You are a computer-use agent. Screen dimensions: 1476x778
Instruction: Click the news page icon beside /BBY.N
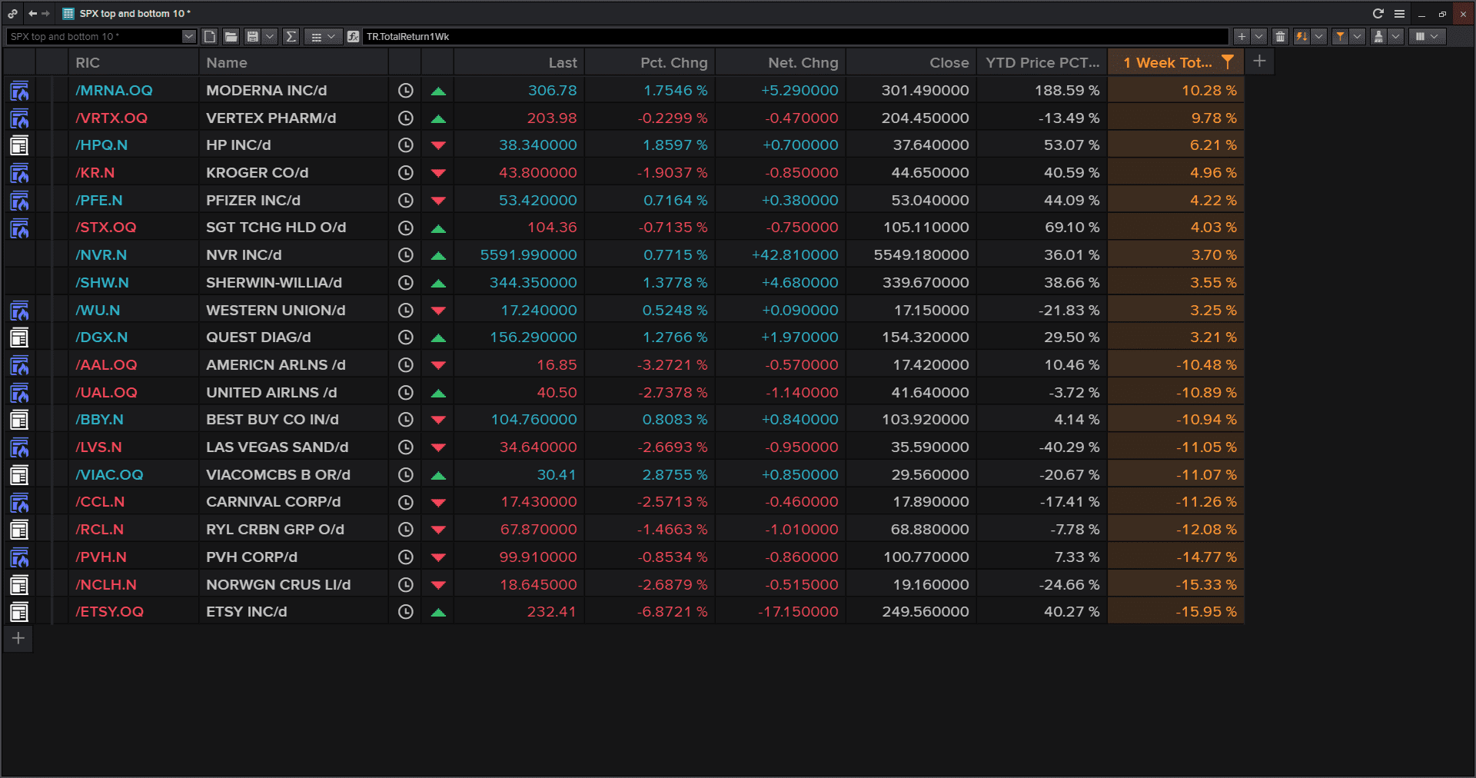19,420
